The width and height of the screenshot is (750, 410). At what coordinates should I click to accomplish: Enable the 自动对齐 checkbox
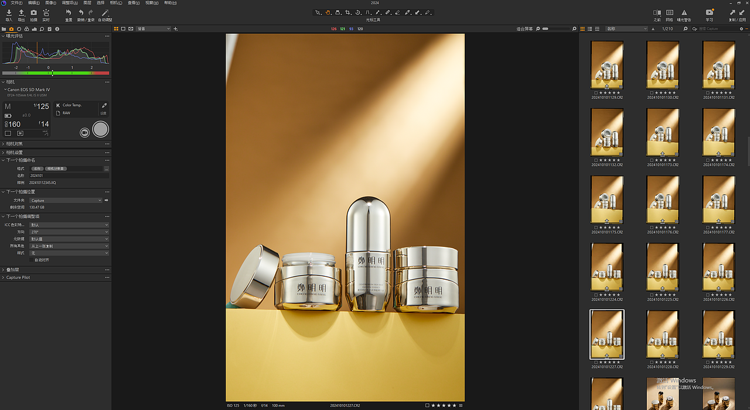pyautogui.click(x=32, y=260)
